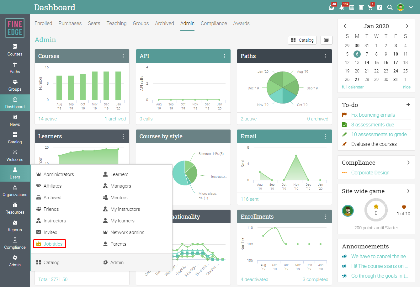420x287 pixels.
Task: Open Organizations in the left sidebar
Action: tap(15, 191)
